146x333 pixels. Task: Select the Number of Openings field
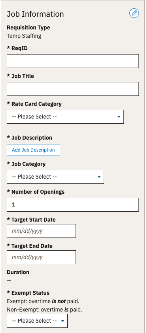[73, 205]
